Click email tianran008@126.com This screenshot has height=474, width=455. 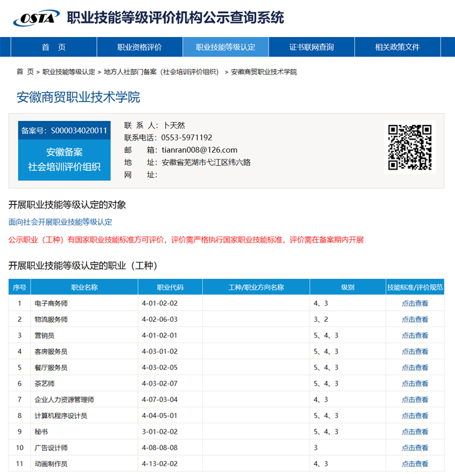pos(200,150)
